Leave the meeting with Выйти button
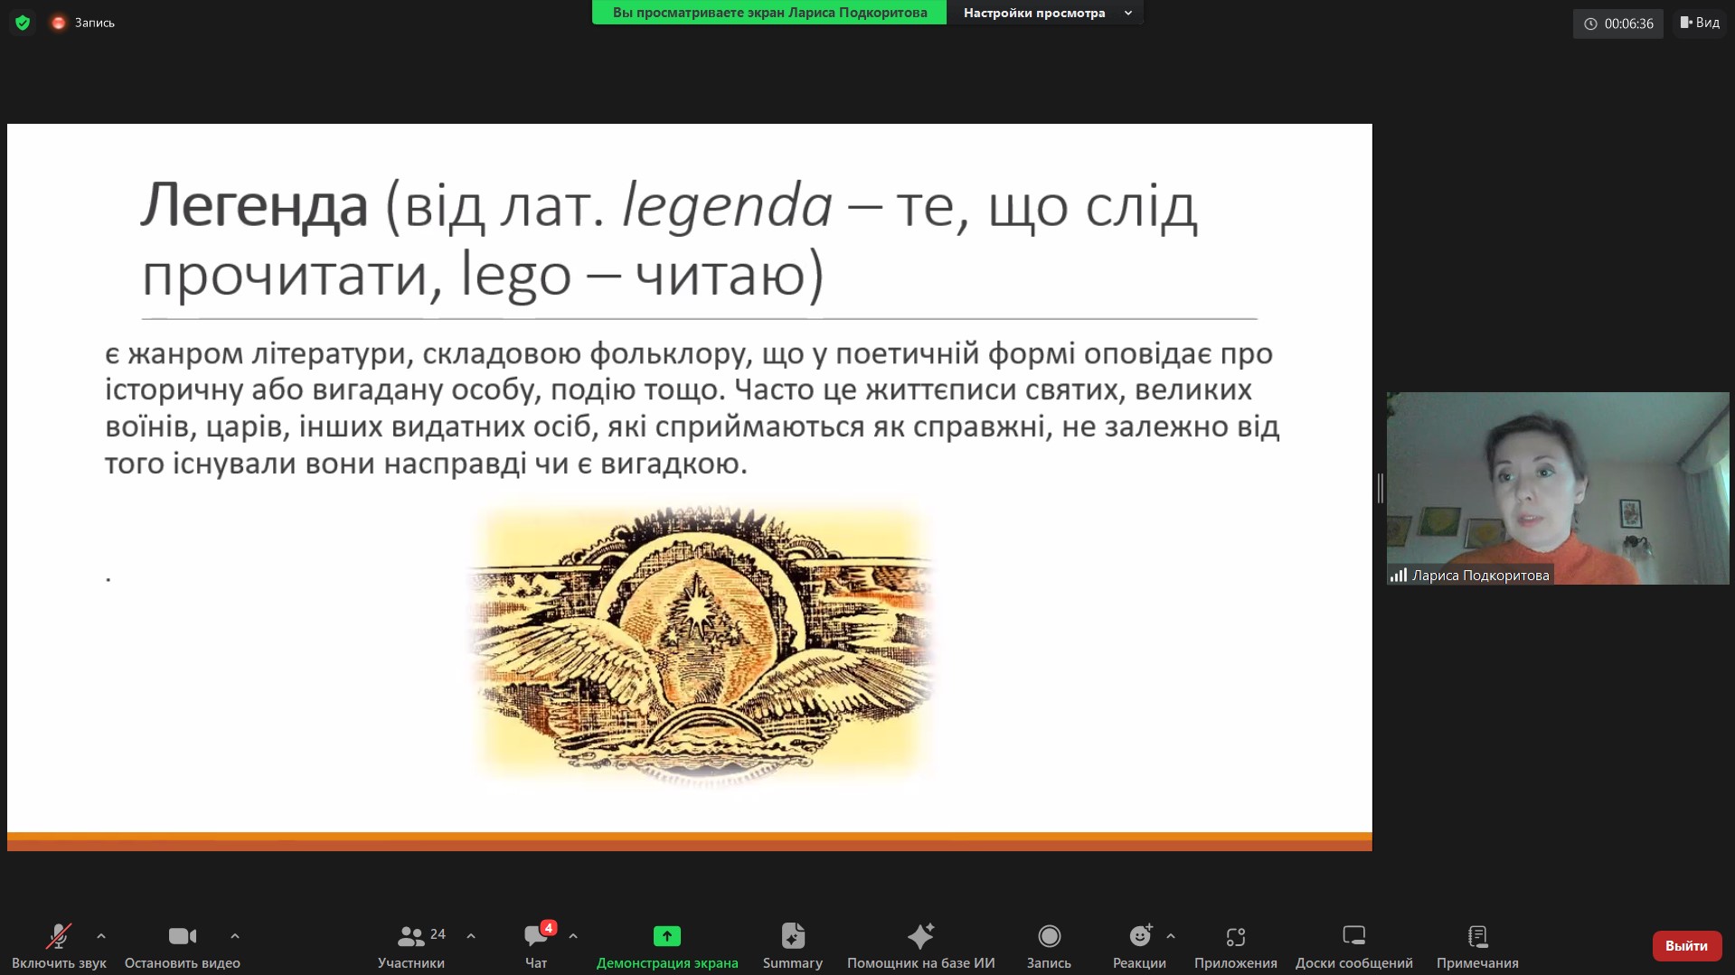Screen dimensions: 1735x975 (1686, 945)
